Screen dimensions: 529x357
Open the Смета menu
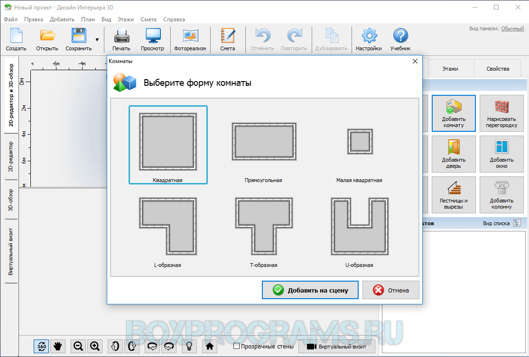(148, 19)
